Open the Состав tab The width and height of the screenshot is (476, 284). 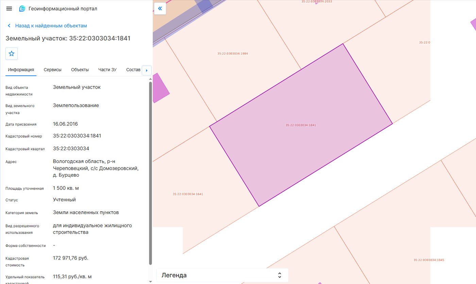[133, 70]
